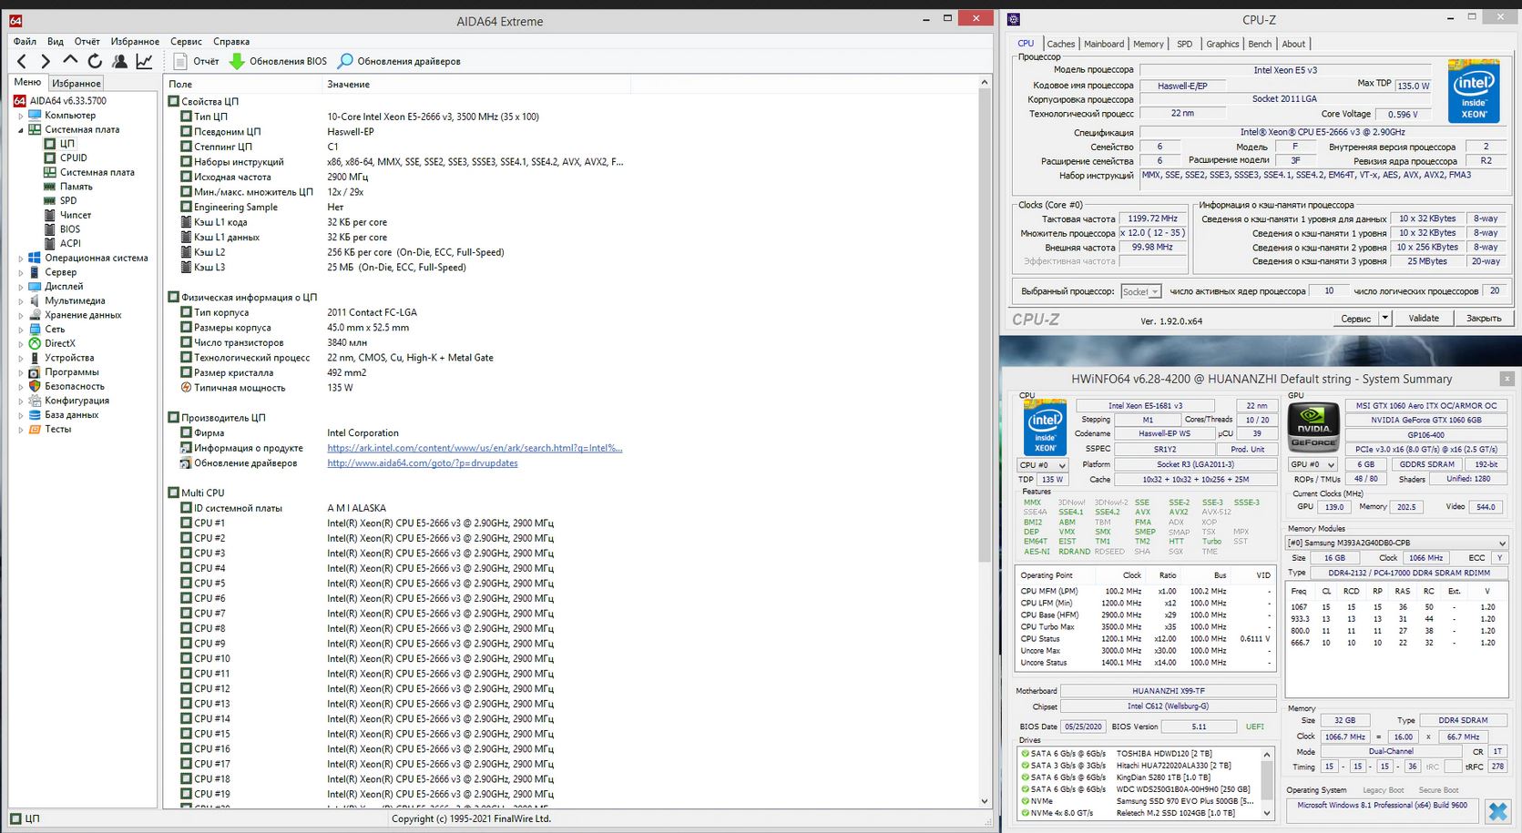Click Обновления BIOS green arrow button
Image resolution: width=1522 pixels, height=833 pixels.
[x=277, y=61]
